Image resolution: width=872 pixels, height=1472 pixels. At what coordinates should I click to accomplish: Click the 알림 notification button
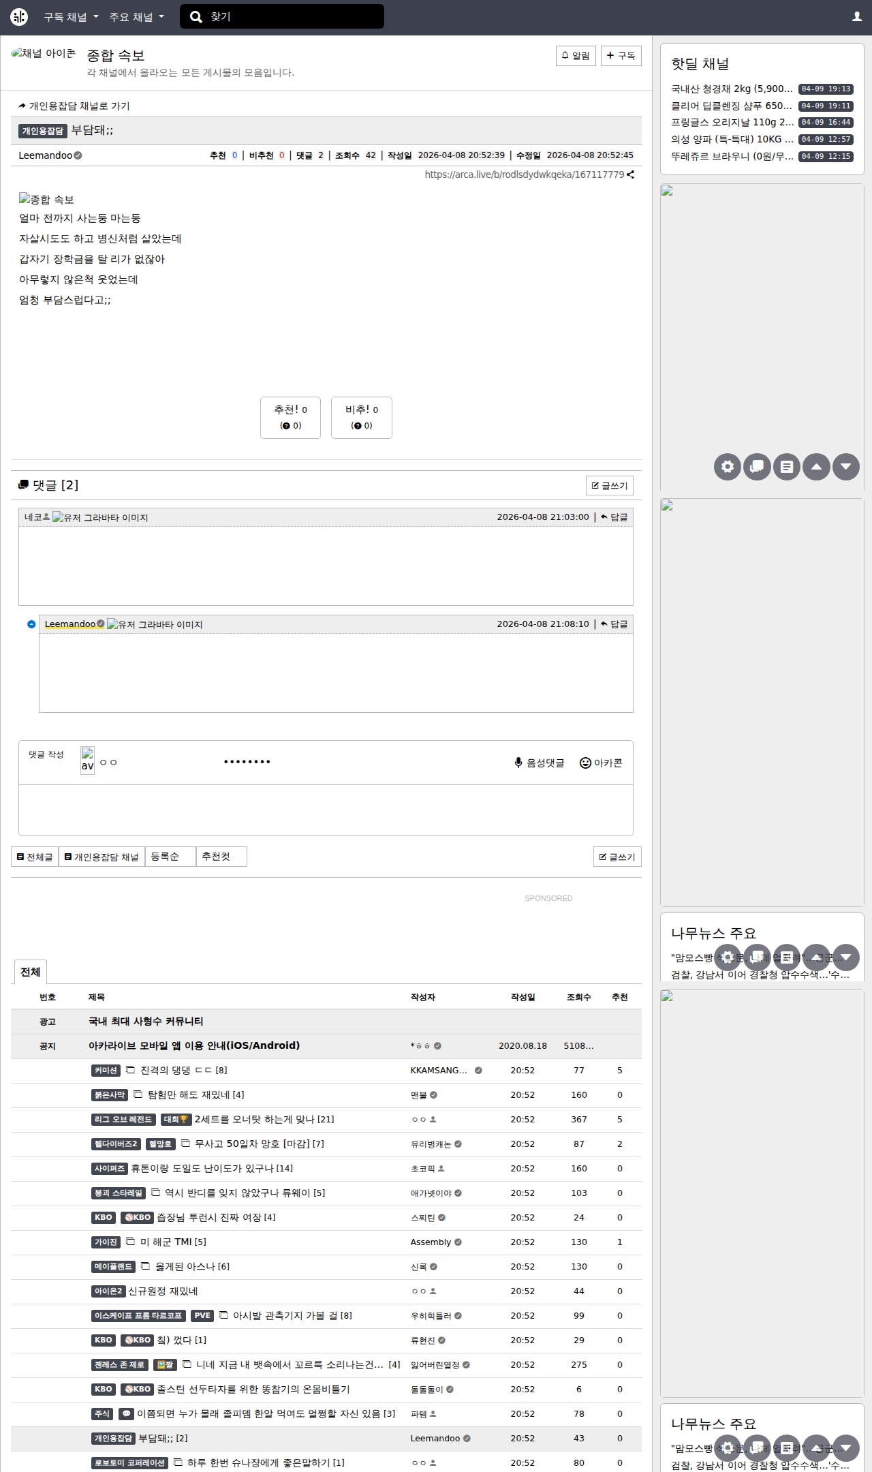[x=576, y=56]
